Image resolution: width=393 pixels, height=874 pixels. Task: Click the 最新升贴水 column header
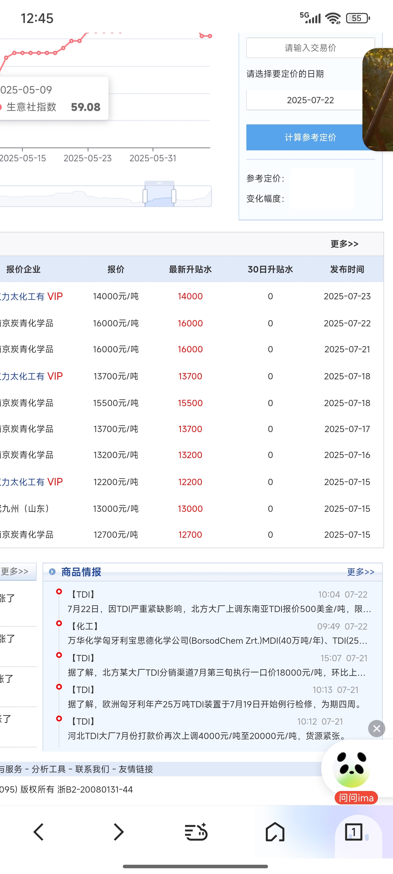[x=190, y=269]
